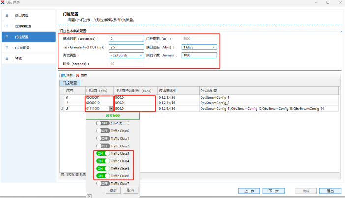Viewport: 345px width, 198px height.
Task: Toggle the ALL(0-7) switch on
Action: pyautogui.click(x=103, y=124)
